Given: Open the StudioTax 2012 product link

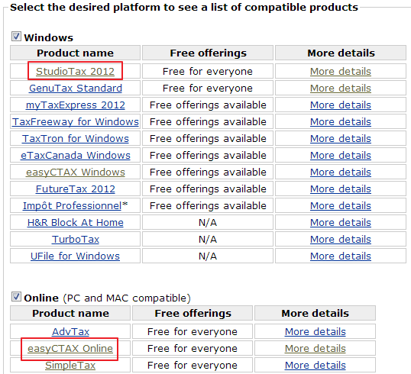Looking at the screenshot, I should pos(75,71).
